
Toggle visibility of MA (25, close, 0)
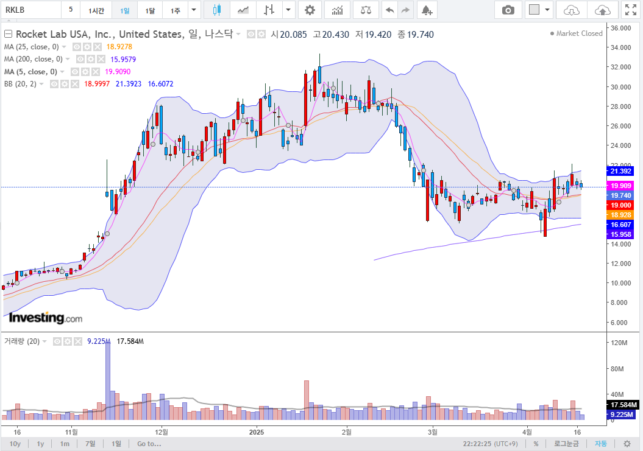point(76,47)
